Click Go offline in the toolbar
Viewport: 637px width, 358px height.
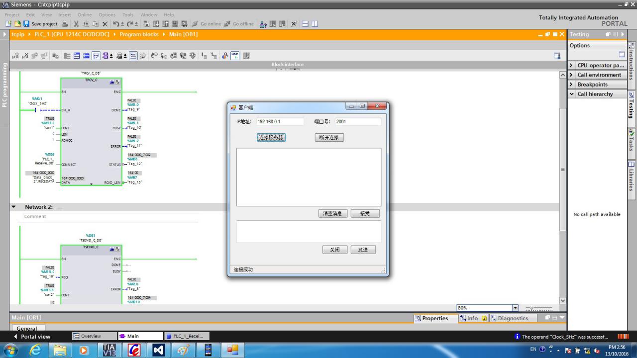[x=239, y=24]
